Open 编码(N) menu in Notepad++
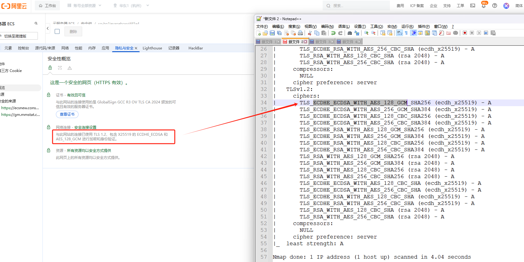This screenshot has height=262, width=524. click(327, 27)
